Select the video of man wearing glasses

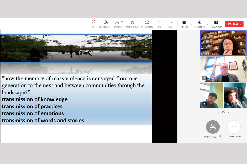(223, 69)
